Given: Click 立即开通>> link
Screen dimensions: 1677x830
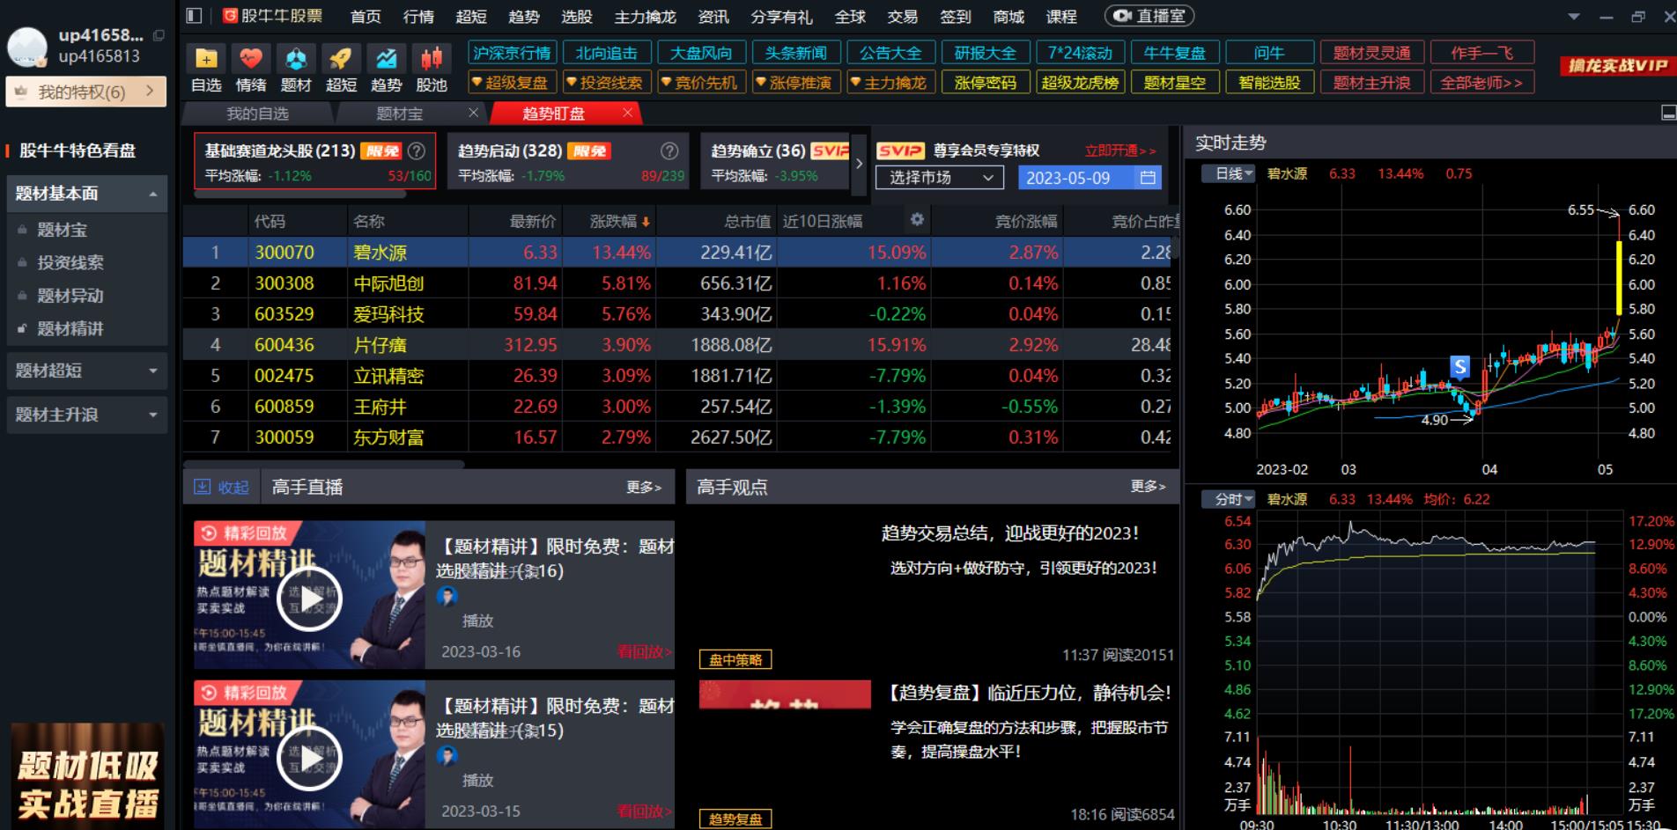Looking at the screenshot, I should point(1119,151).
